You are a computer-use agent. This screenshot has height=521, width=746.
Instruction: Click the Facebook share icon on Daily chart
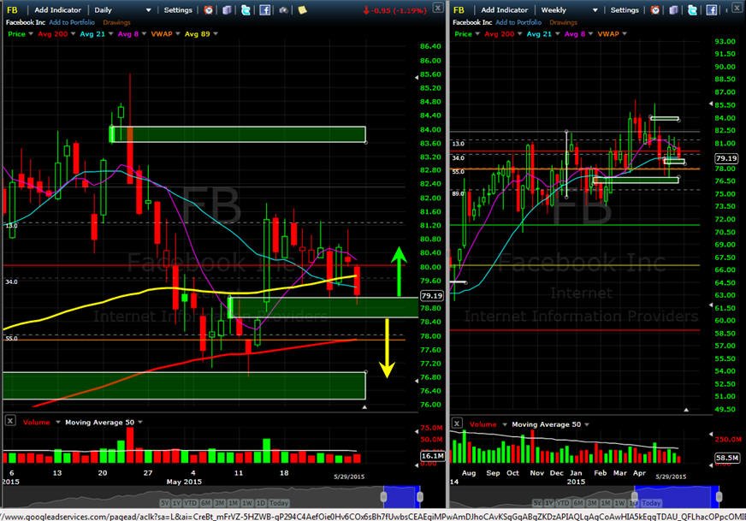coord(265,10)
